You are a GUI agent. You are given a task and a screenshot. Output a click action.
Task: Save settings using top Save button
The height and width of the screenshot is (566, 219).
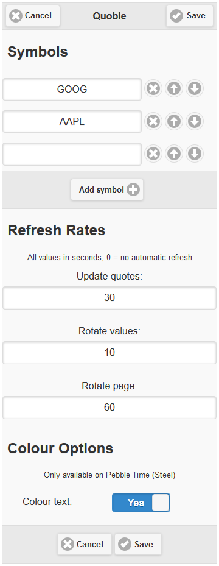pyautogui.click(x=190, y=16)
